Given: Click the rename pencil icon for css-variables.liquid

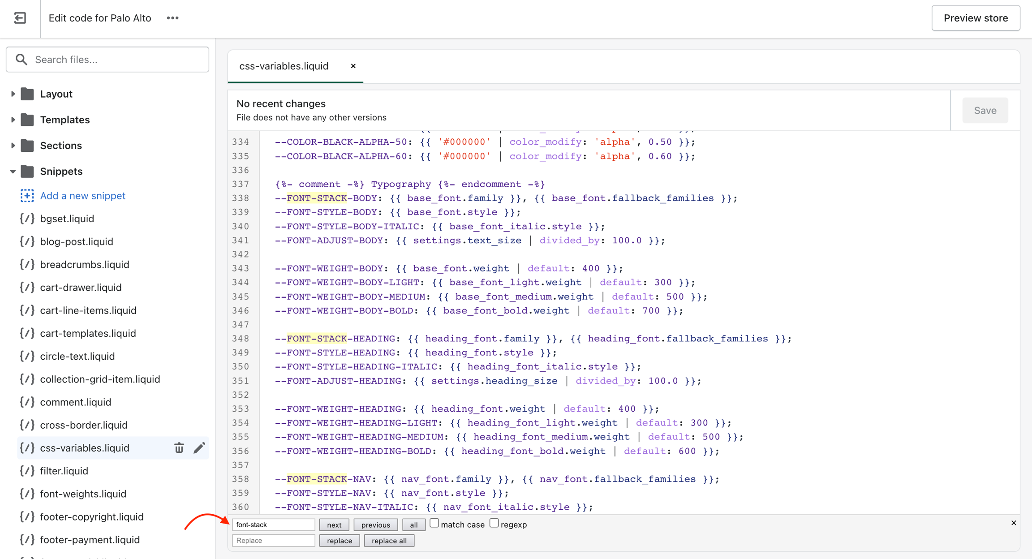Looking at the screenshot, I should [x=199, y=448].
